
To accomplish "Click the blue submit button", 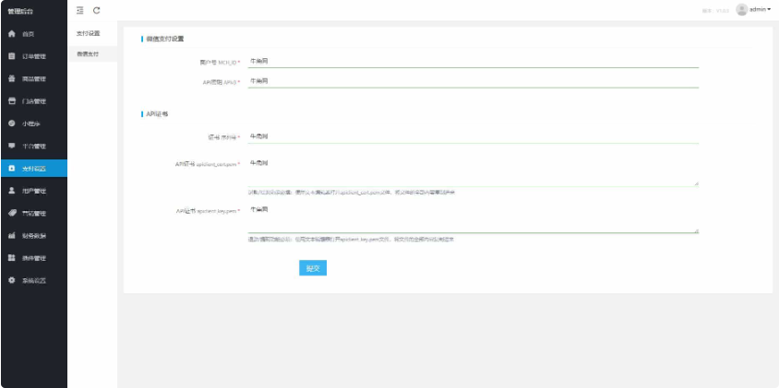I will pyautogui.click(x=313, y=268).
